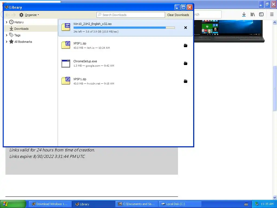Click the forward arrow in Library toolbar

pos(14,15)
